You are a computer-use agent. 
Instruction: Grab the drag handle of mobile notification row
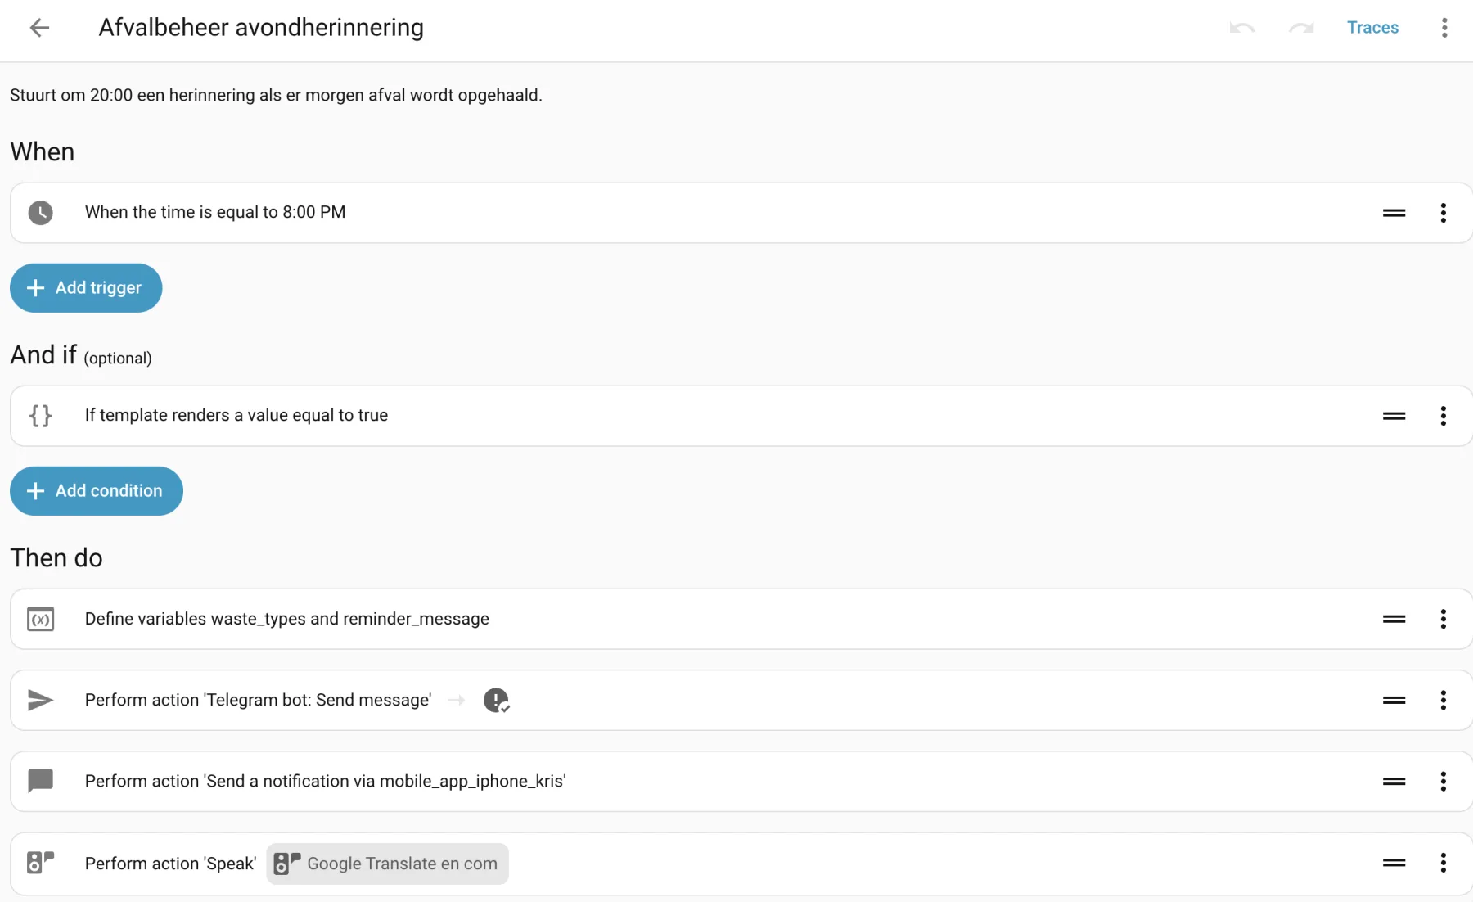(x=1394, y=781)
